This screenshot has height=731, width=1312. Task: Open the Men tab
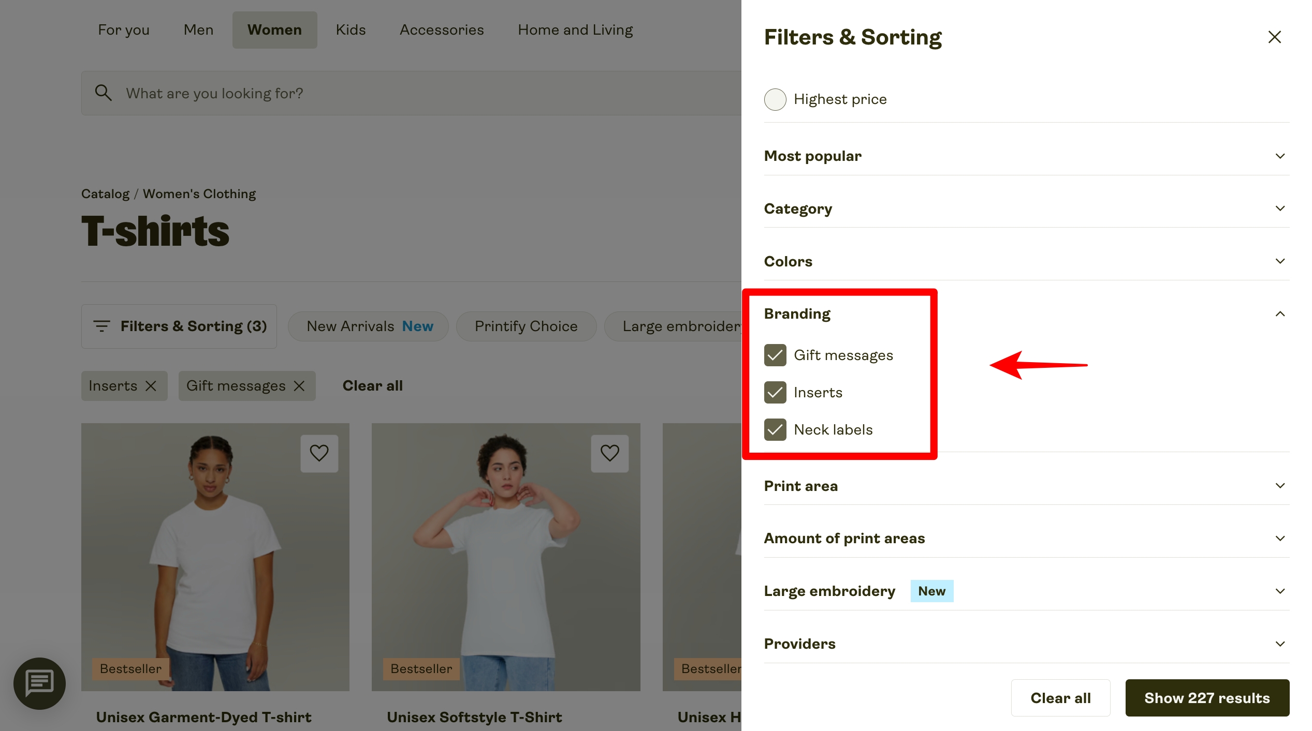[x=198, y=30]
